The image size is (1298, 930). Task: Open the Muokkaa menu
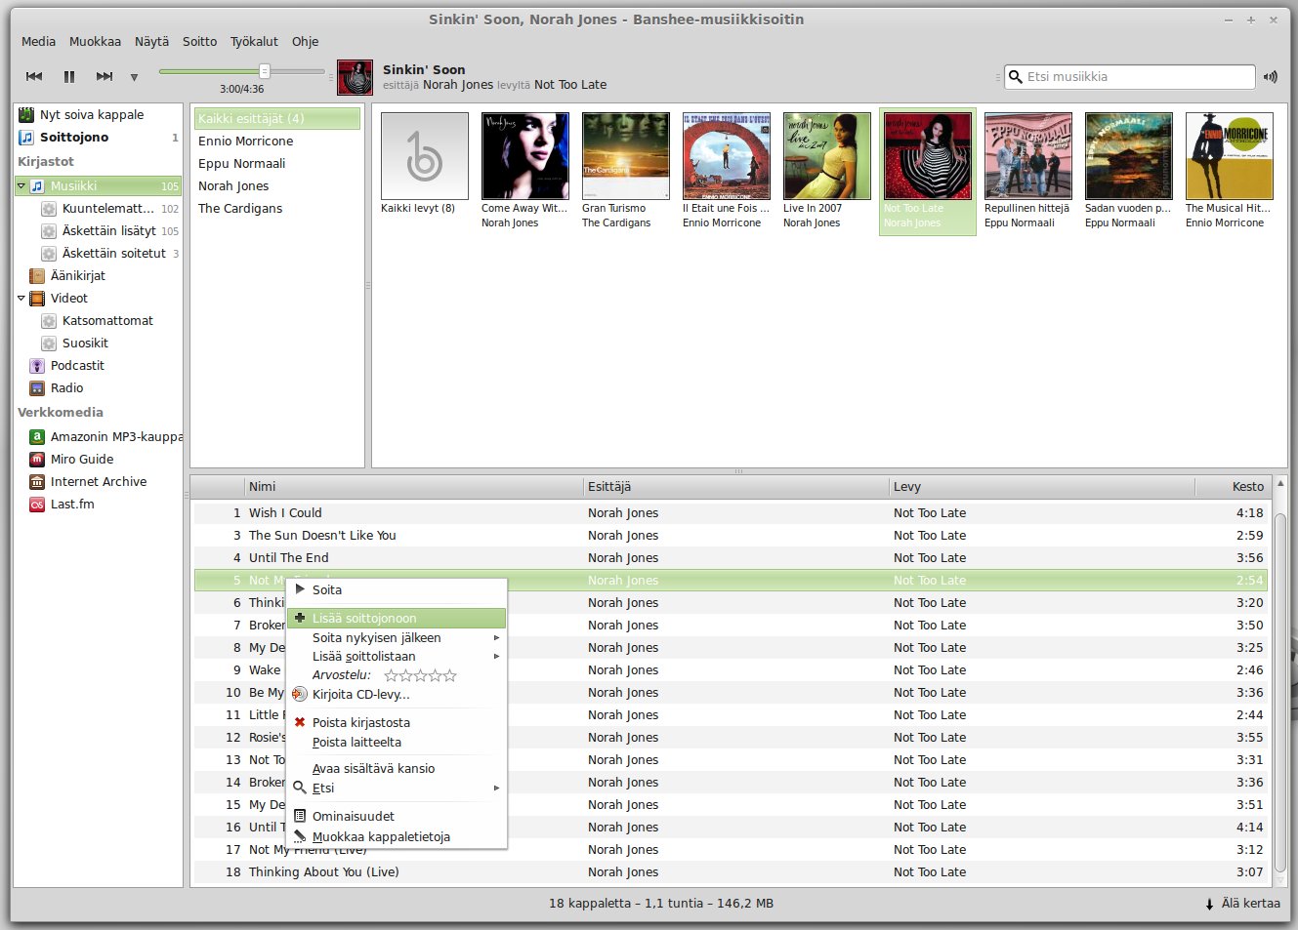95,42
